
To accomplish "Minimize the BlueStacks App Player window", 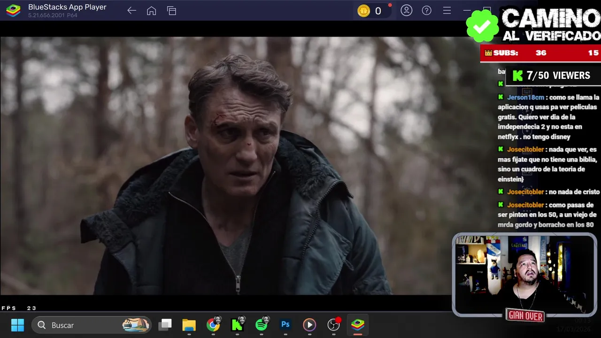I will click(x=467, y=10).
